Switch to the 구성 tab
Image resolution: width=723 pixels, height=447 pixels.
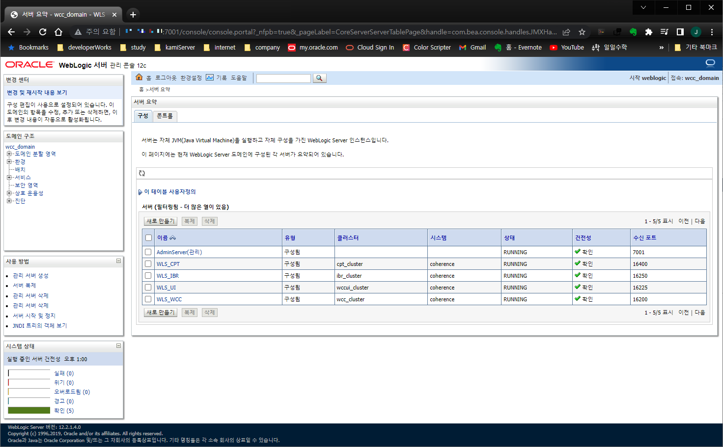click(x=143, y=116)
